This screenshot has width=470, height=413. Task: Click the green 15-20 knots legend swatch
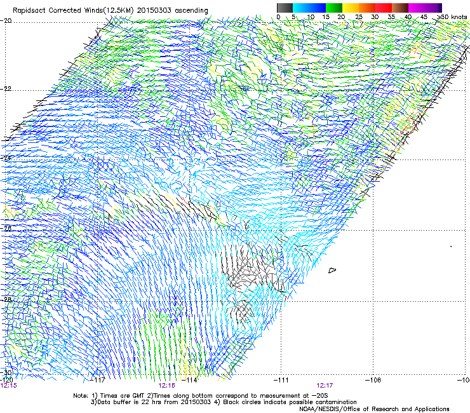334,8
